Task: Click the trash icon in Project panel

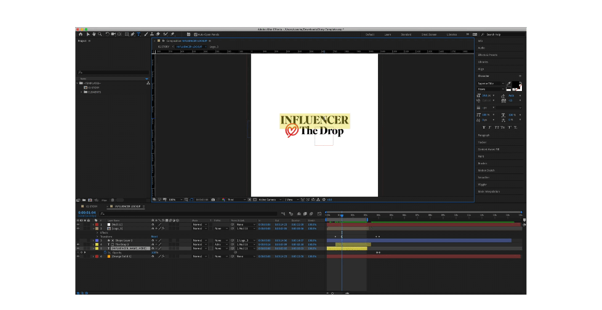Action: pyautogui.click(x=113, y=200)
